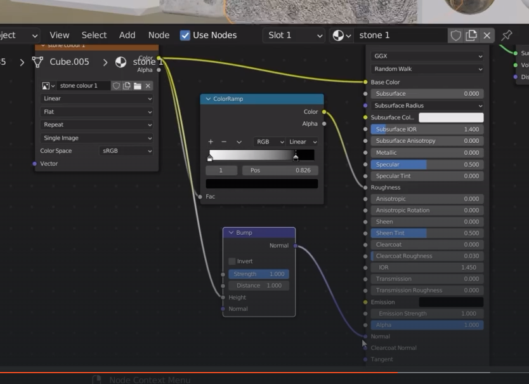
Task: Open the Repeat extension dropdown
Action: (97, 124)
